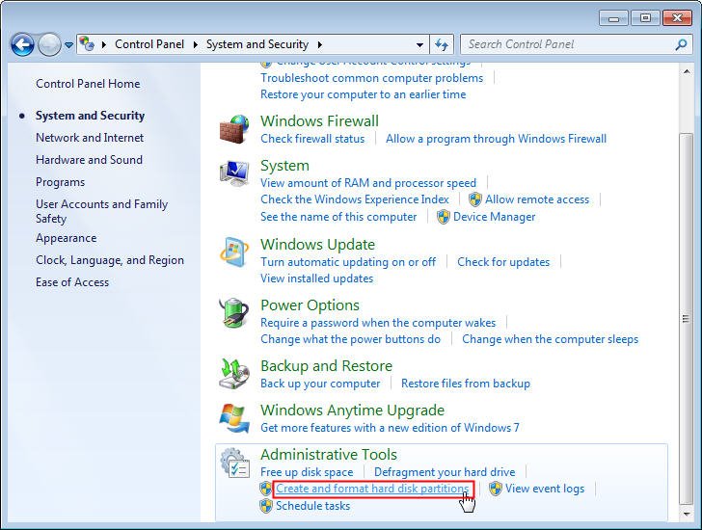702x530 pixels.
Task: Open the Device Manager link
Action: (495, 217)
